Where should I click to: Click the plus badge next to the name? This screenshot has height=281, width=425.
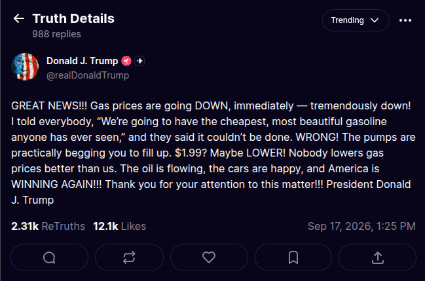coord(139,61)
